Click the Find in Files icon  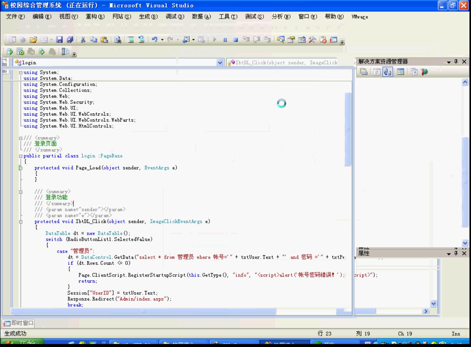click(118, 40)
